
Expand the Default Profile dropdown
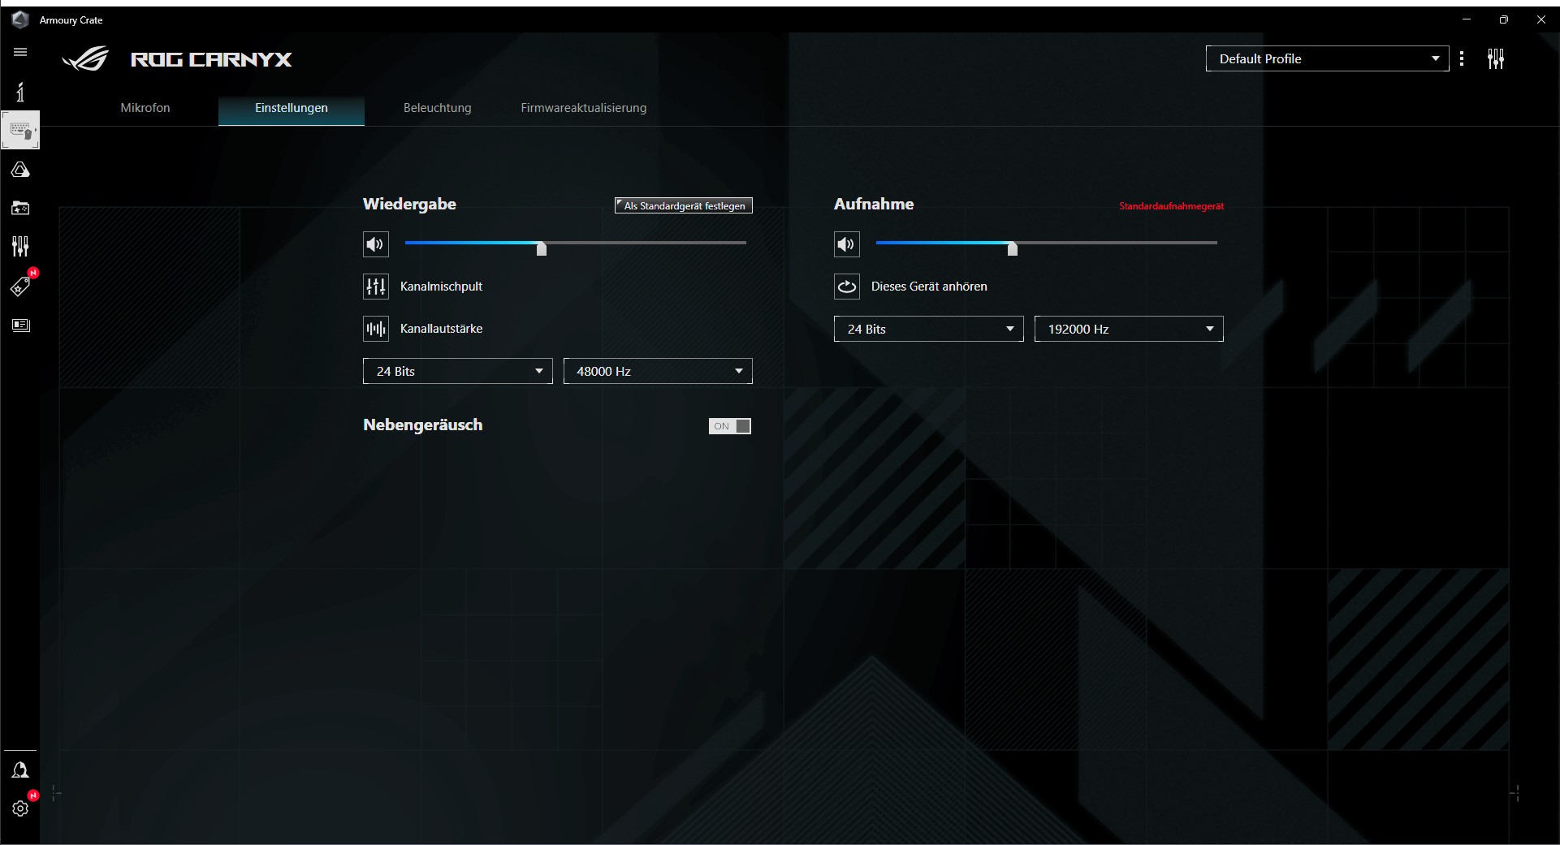pyautogui.click(x=1327, y=58)
